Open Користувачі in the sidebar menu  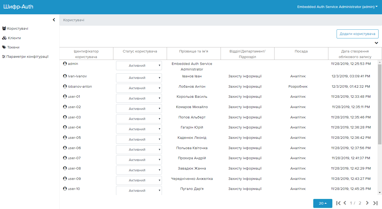[18, 28]
